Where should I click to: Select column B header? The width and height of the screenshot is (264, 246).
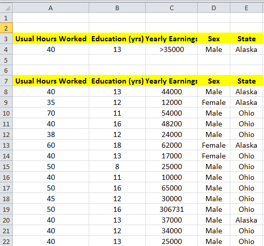pos(117,8)
